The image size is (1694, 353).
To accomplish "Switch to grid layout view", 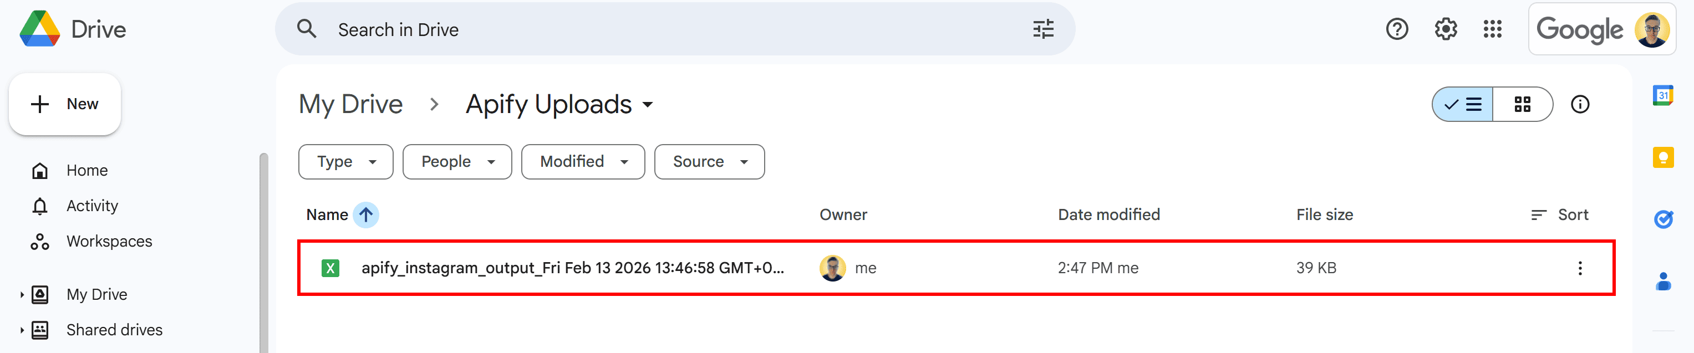I will click(x=1522, y=105).
